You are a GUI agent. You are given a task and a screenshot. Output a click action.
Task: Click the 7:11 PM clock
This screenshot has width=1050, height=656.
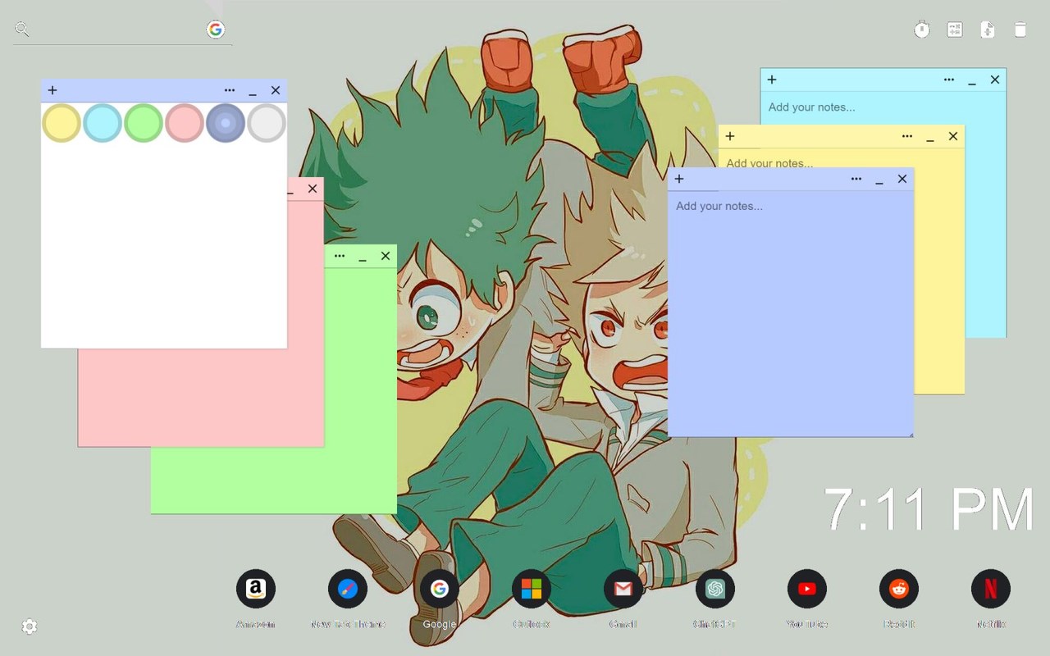[929, 509]
